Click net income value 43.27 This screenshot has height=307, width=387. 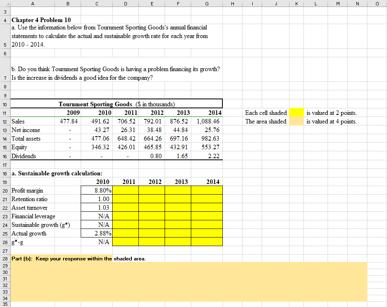coord(102,130)
